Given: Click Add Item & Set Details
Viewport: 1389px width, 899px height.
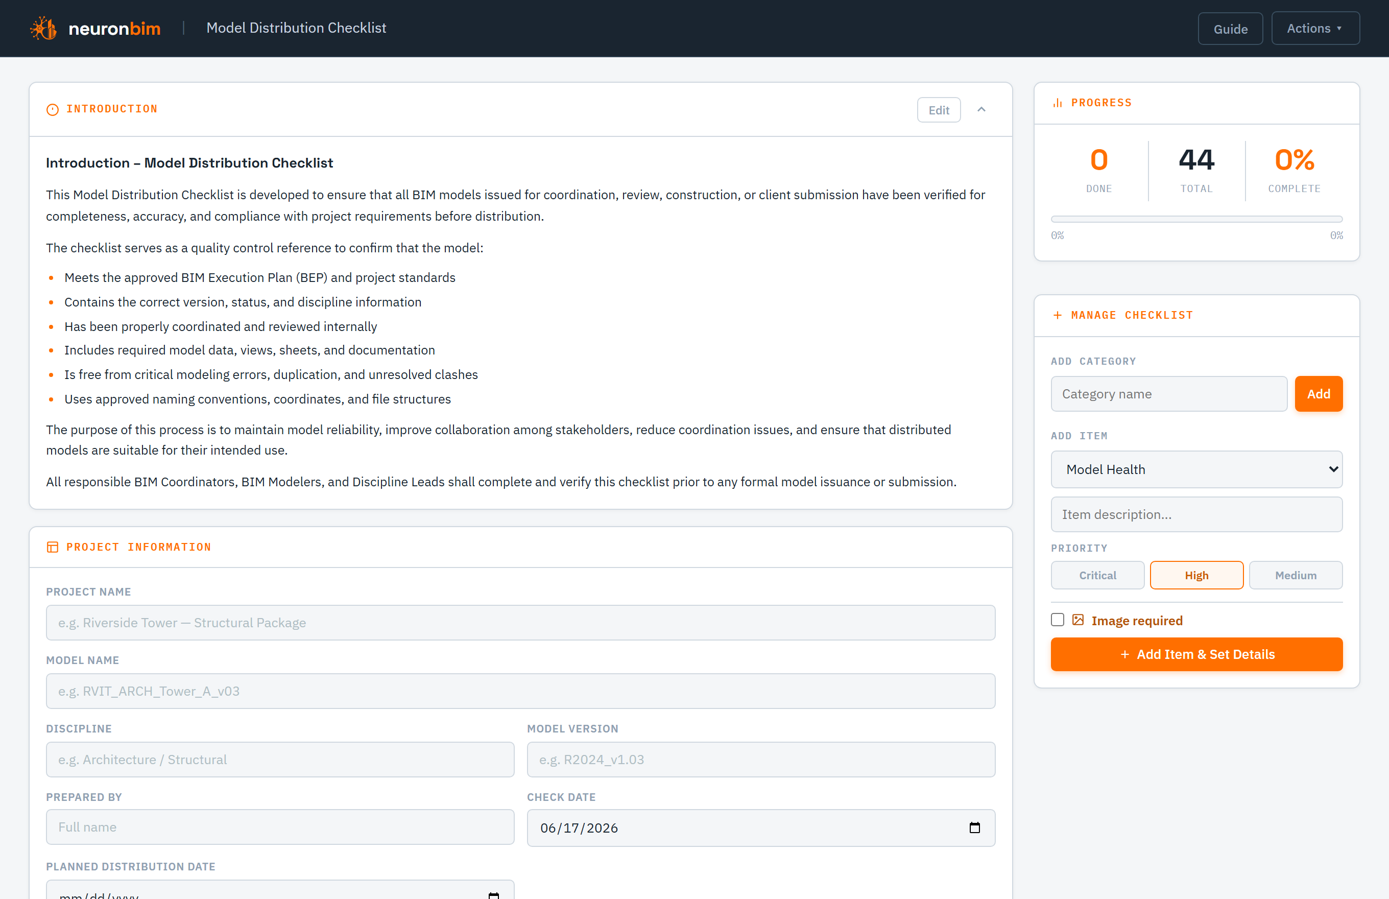Looking at the screenshot, I should 1196,654.
